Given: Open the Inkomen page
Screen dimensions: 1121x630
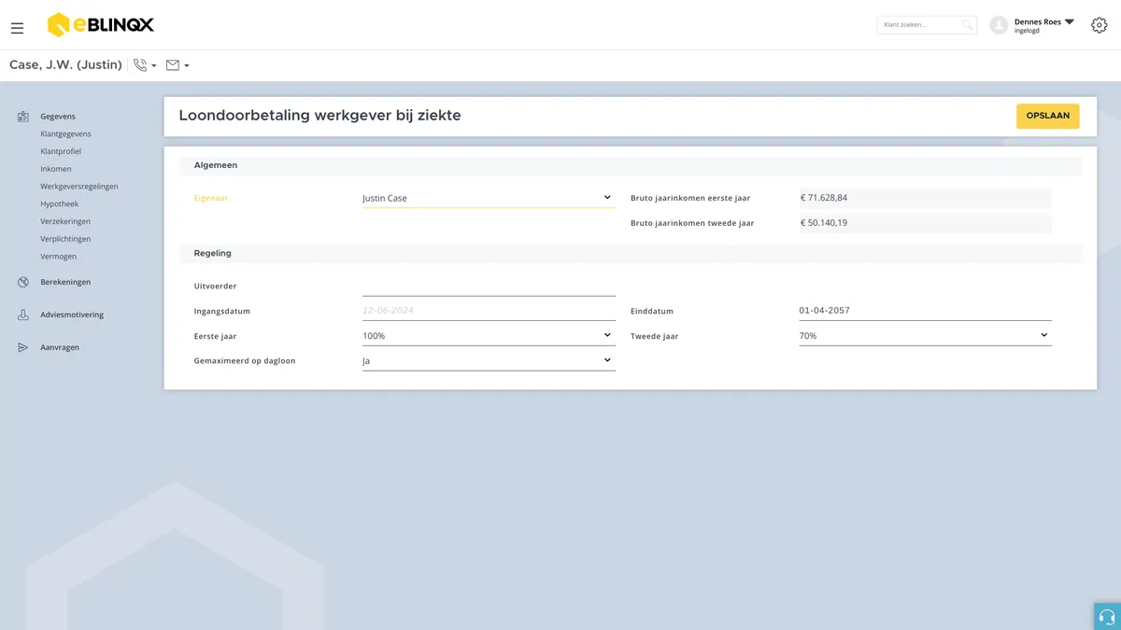Looking at the screenshot, I should tap(56, 169).
